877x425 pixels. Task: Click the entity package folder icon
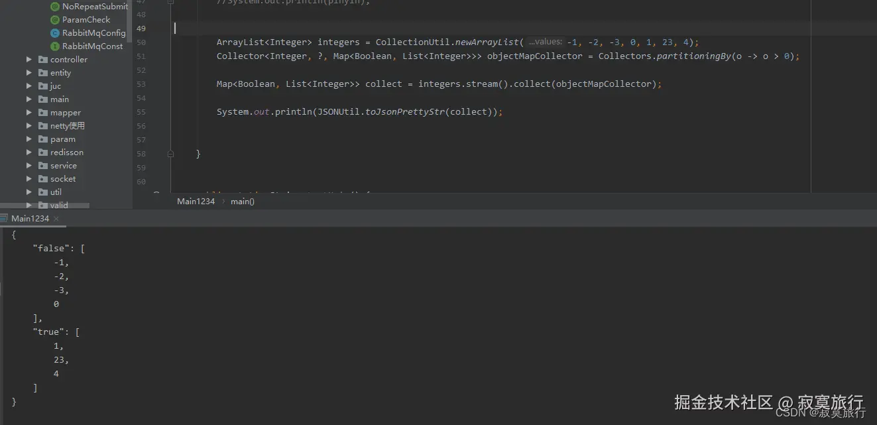pos(42,73)
